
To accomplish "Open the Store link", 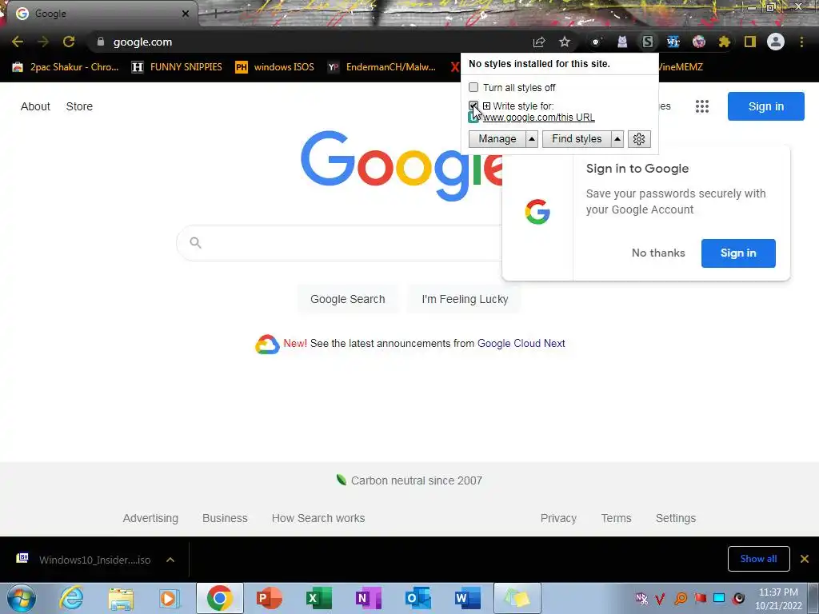I will pos(79,106).
